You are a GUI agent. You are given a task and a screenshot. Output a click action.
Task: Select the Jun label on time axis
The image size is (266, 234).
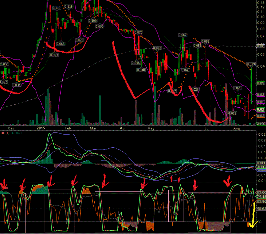point(177,128)
